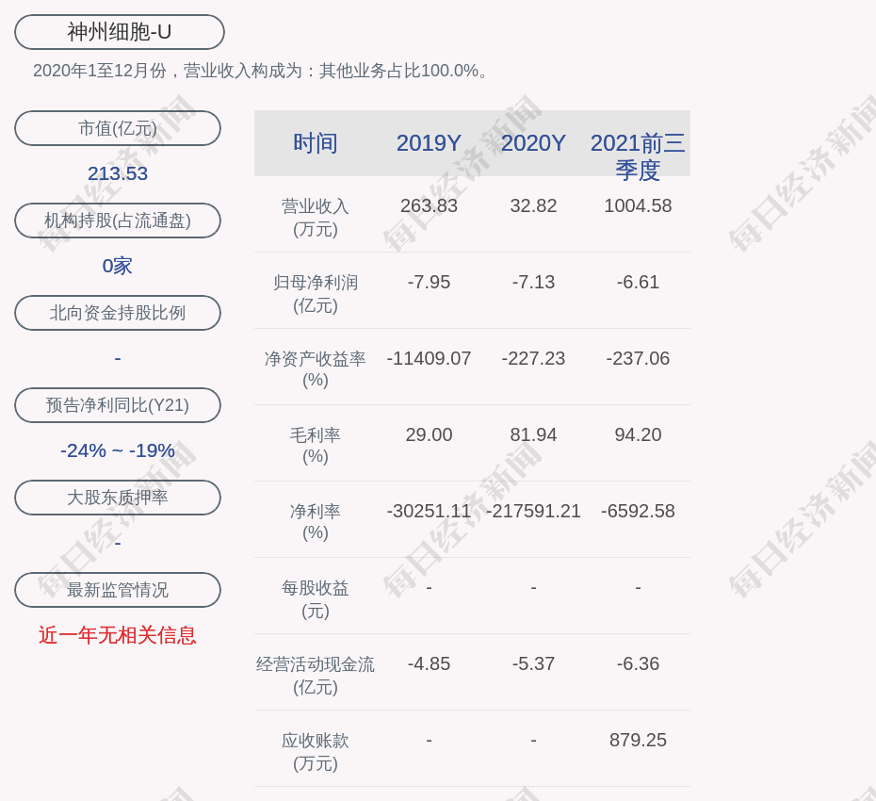Select gross margin value 94.20
Screen dimensions: 876x801
point(638,434)
